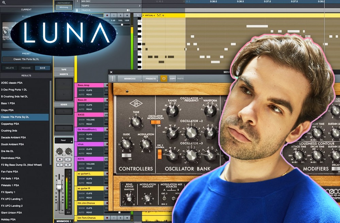
Task: Select the Giant Unison PSA preset
Action: (x=24, y=212)
